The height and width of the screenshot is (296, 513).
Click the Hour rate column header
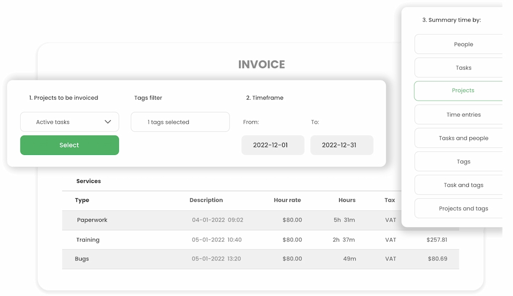pyautogui.click(x=287, y=200)
